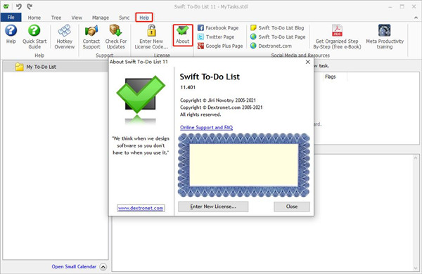
Task: Click the Close button in About dialog
Action: tap(292, 207)
